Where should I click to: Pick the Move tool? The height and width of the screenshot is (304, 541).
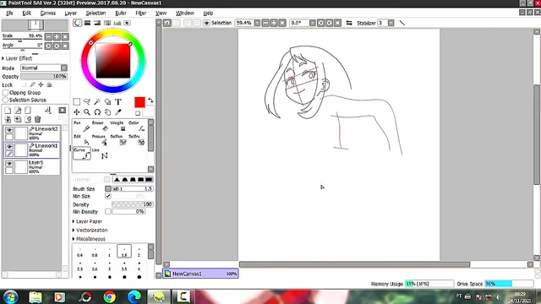pyautogui.click(x=77, y=112)
